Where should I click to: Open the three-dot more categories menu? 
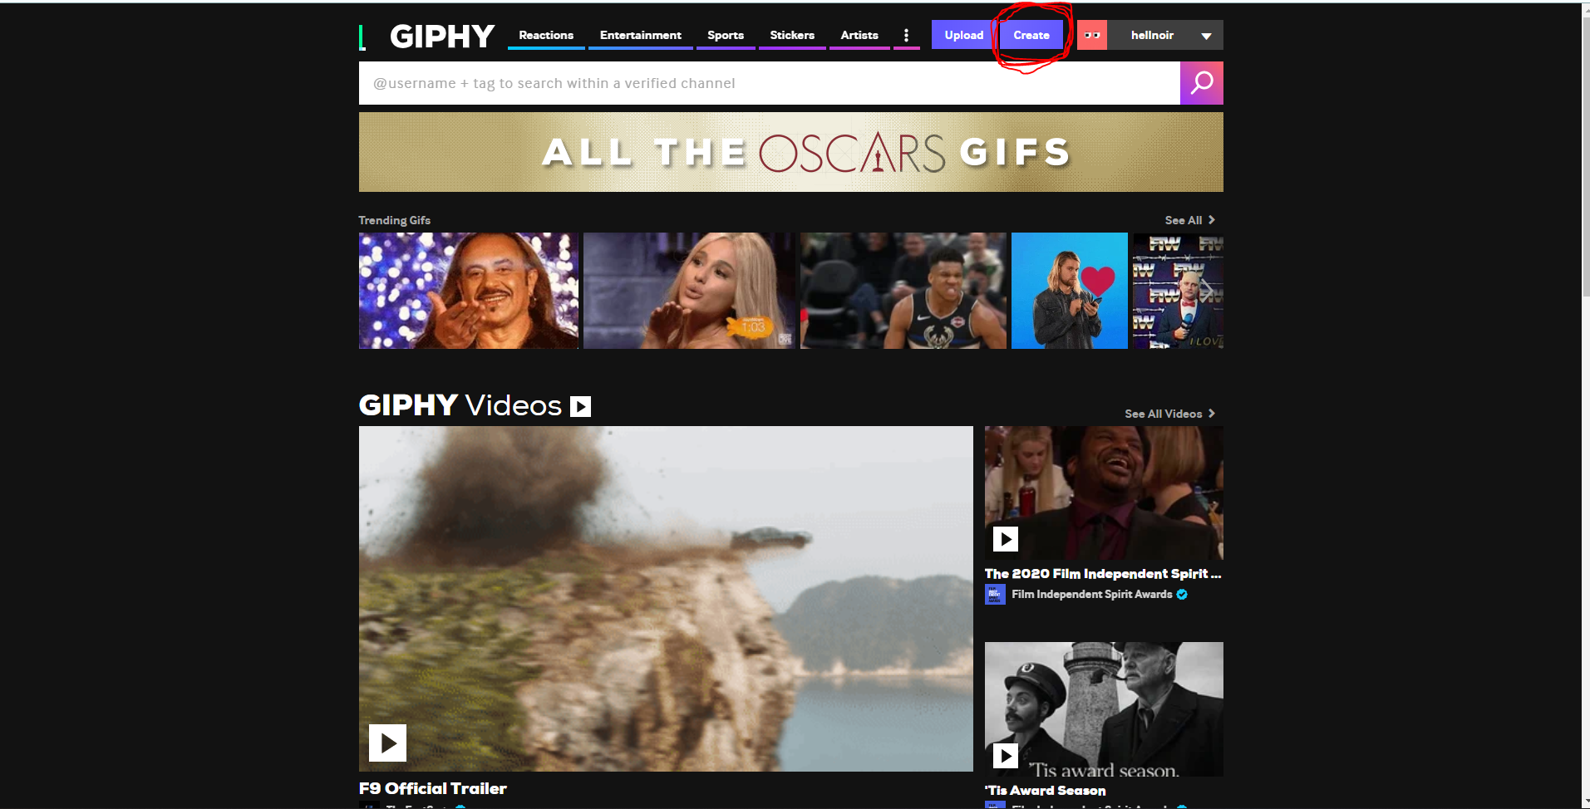click(x=906, y=35)
